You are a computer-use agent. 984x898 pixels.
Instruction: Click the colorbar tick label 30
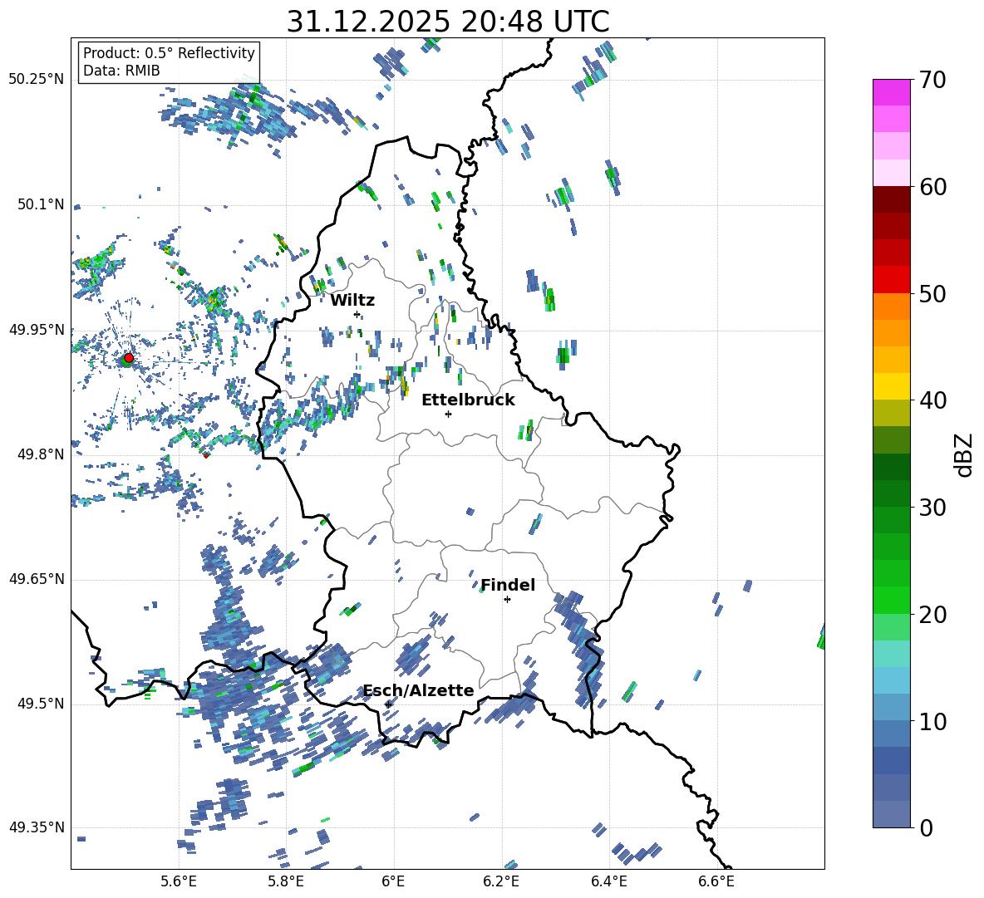(932, 508)
